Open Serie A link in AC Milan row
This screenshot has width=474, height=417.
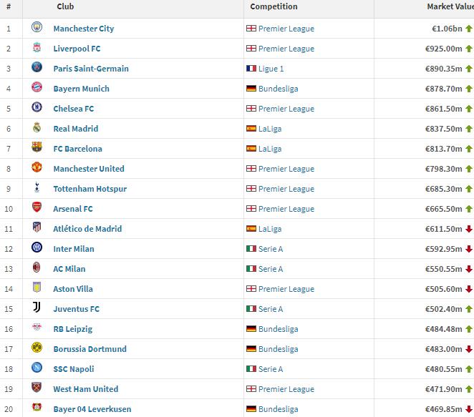coord(270,269)
